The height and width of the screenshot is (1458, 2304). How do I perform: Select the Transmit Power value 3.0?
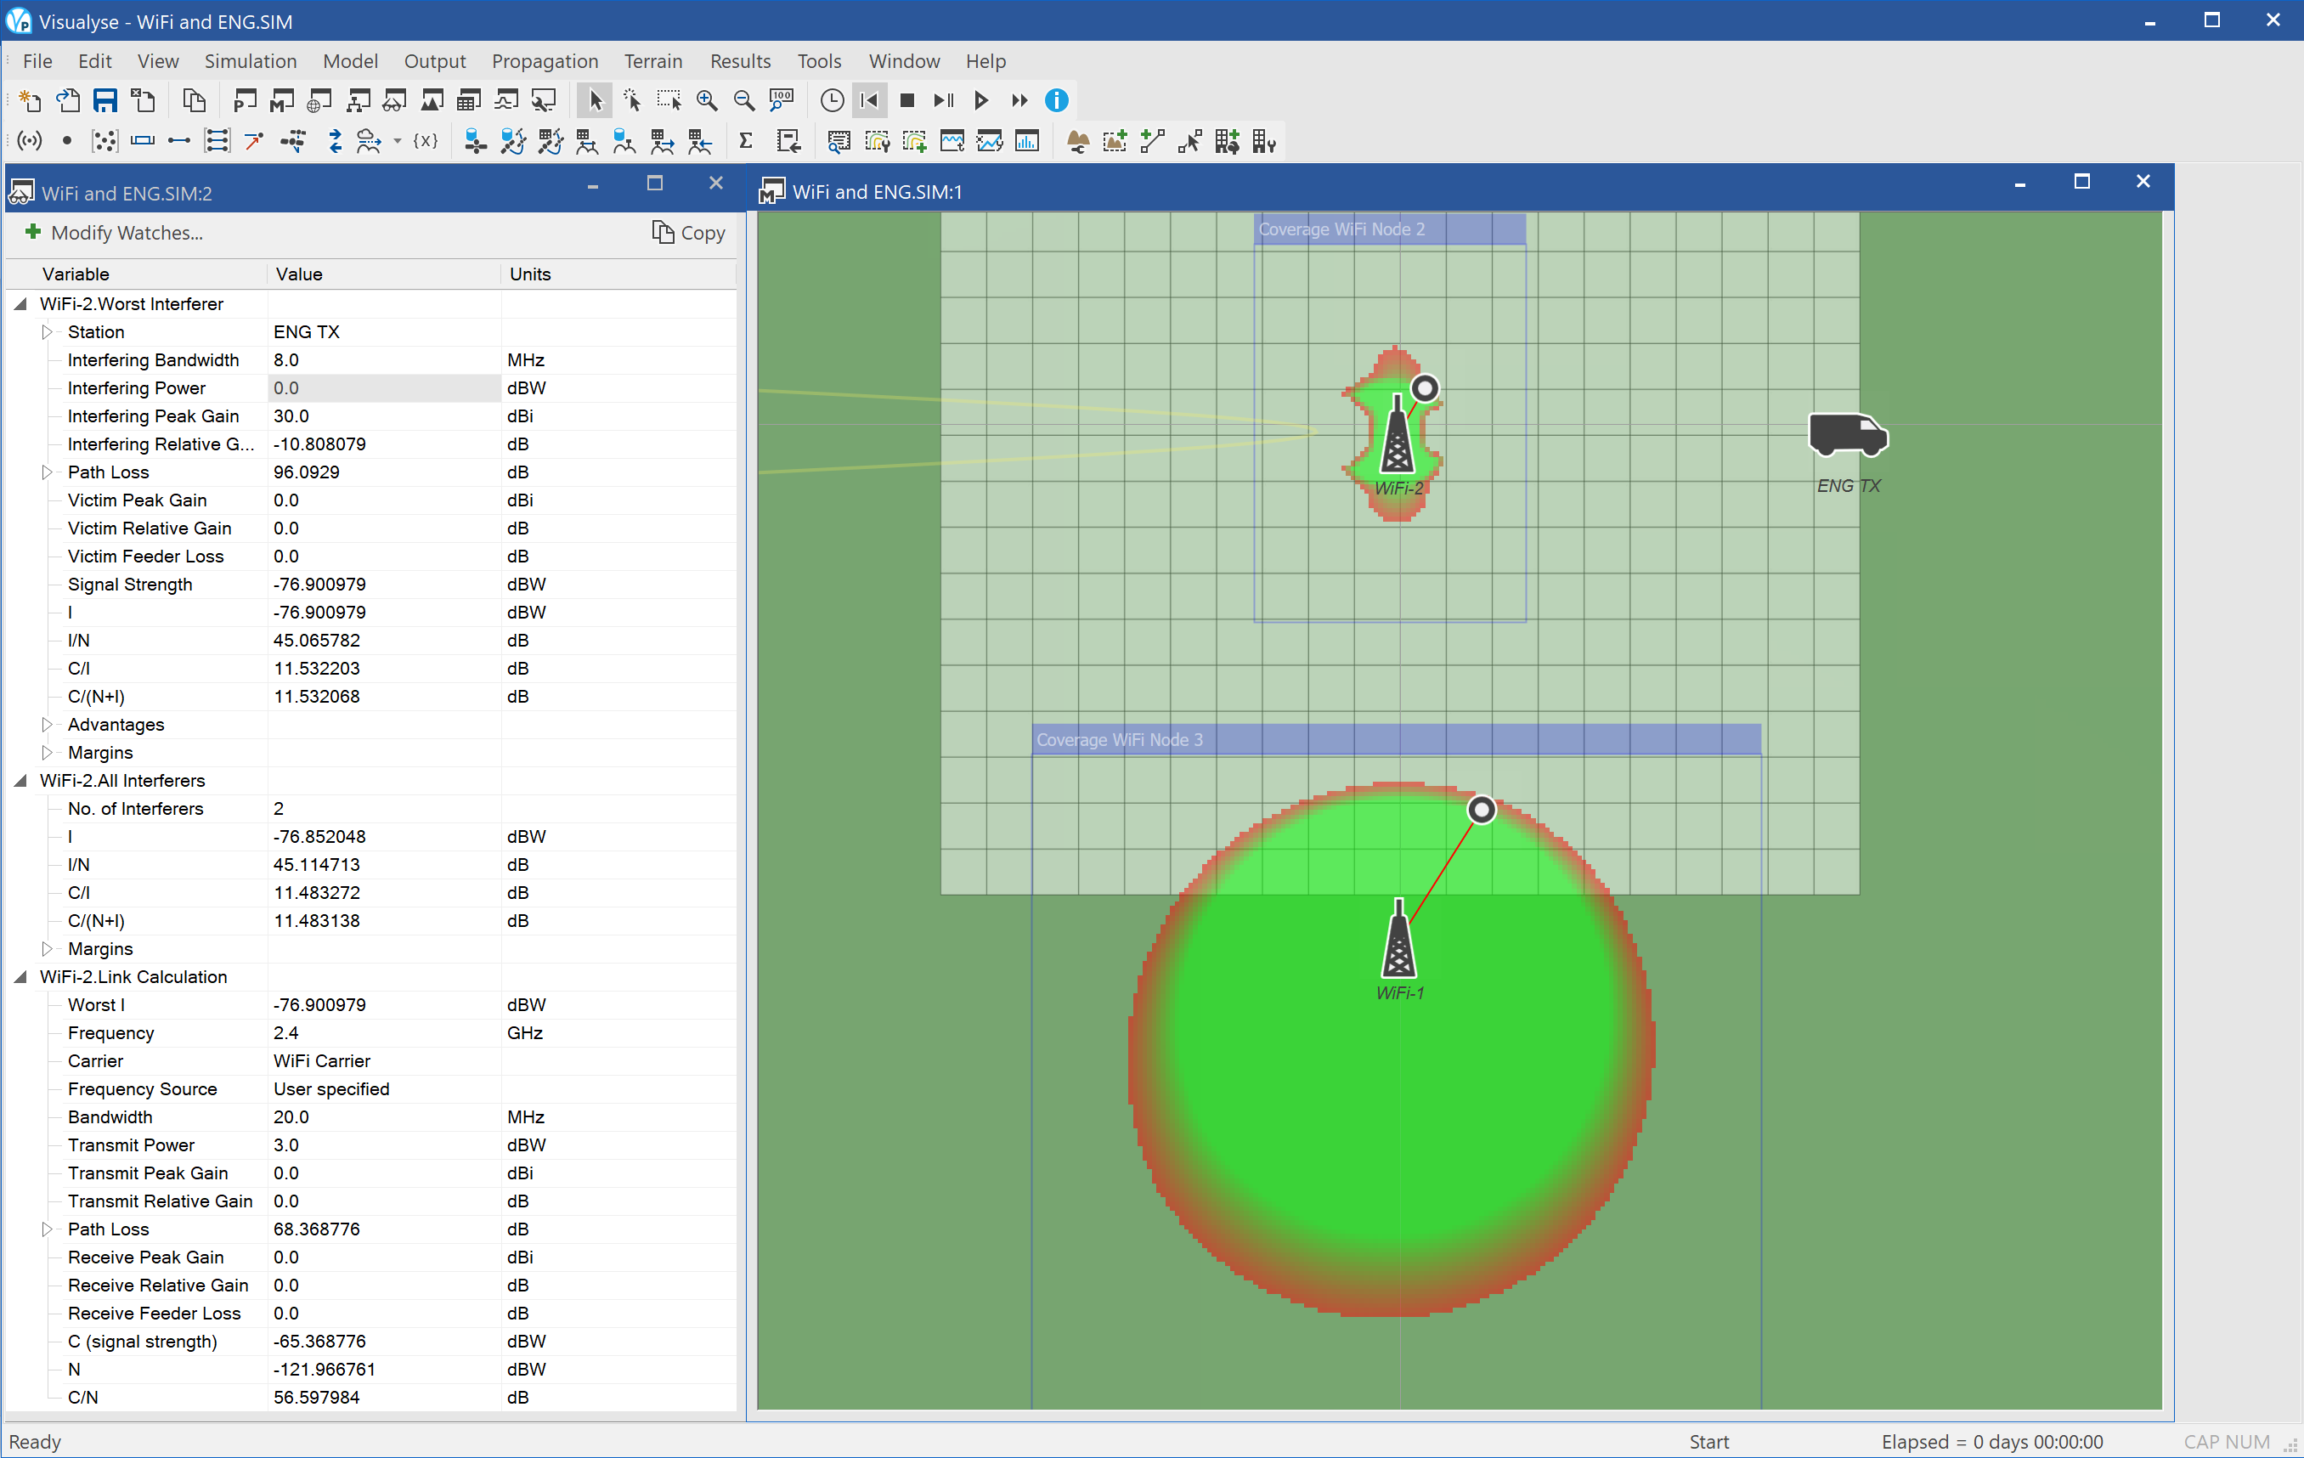click(385, 1145)
